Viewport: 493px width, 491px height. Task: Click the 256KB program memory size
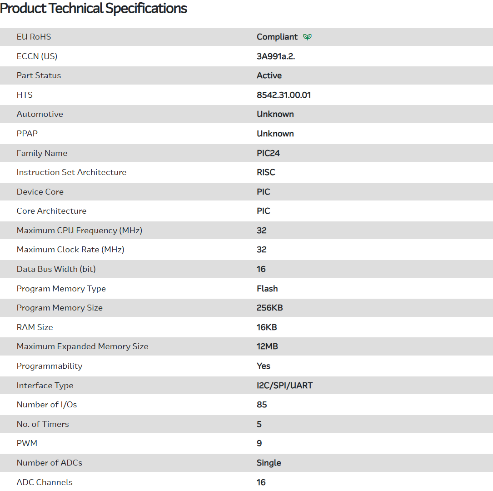(x=269, y=308)
